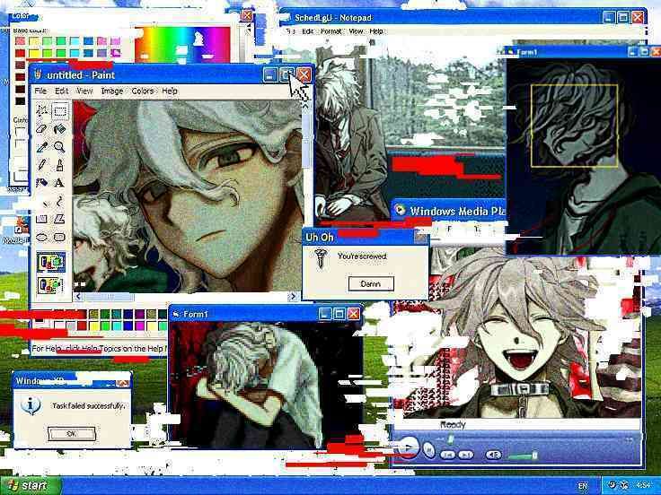661x495 pixels.
Task: Click the rainbow color spectrum in Color dialog
Action: click(x=182, y=45)
